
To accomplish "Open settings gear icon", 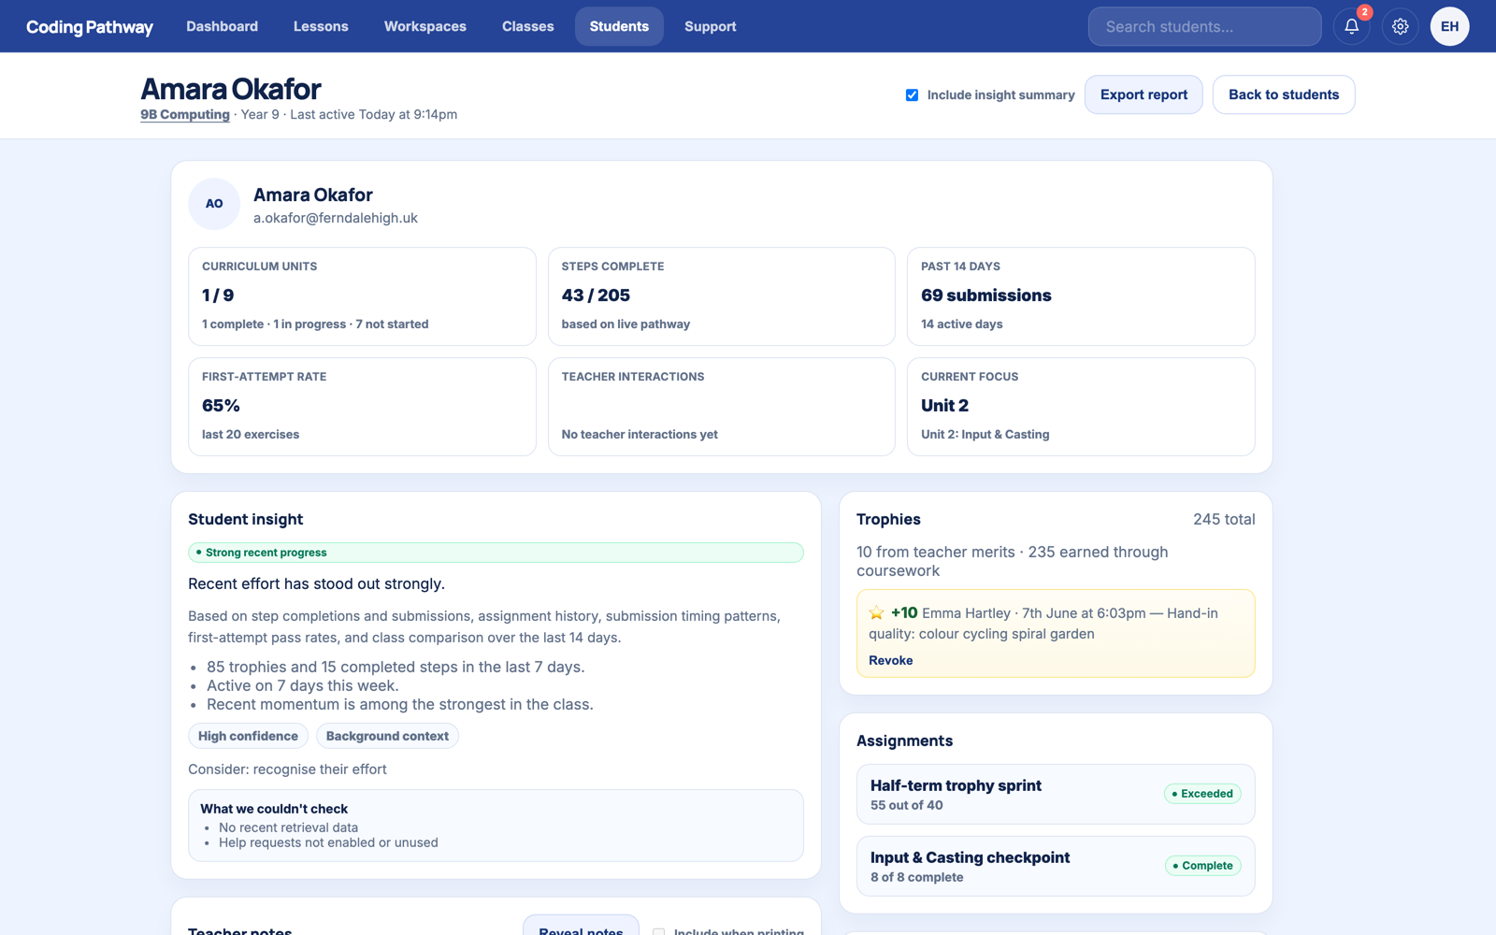I will pyautogui.click(x=1400, y=26).
